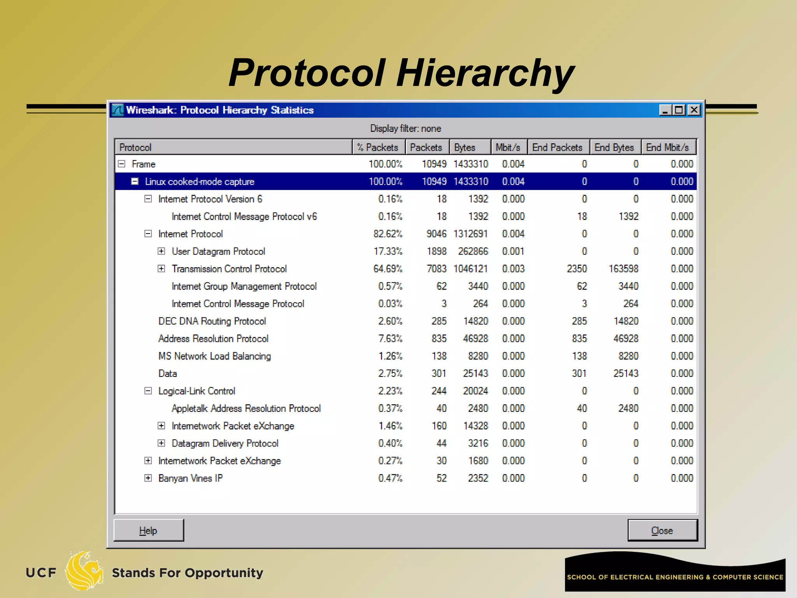The width and height of the screenshot is (797, 598).
Task: Click the 46928 end bytes value
Action: tap(626, 338)
